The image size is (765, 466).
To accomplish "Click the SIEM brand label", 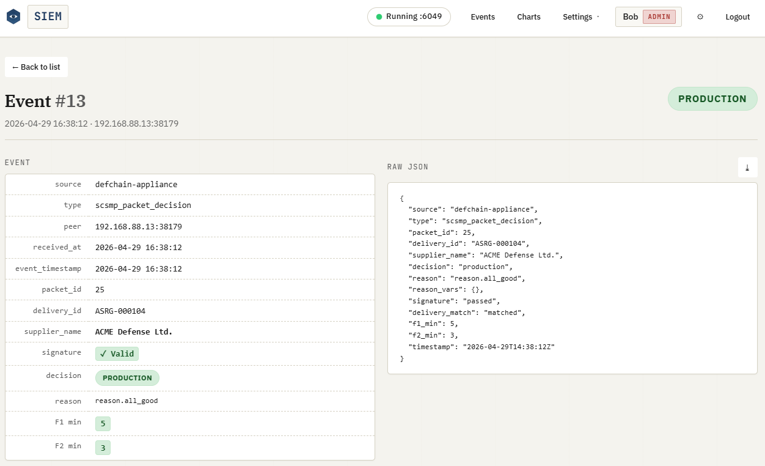I will click(48, 17).
